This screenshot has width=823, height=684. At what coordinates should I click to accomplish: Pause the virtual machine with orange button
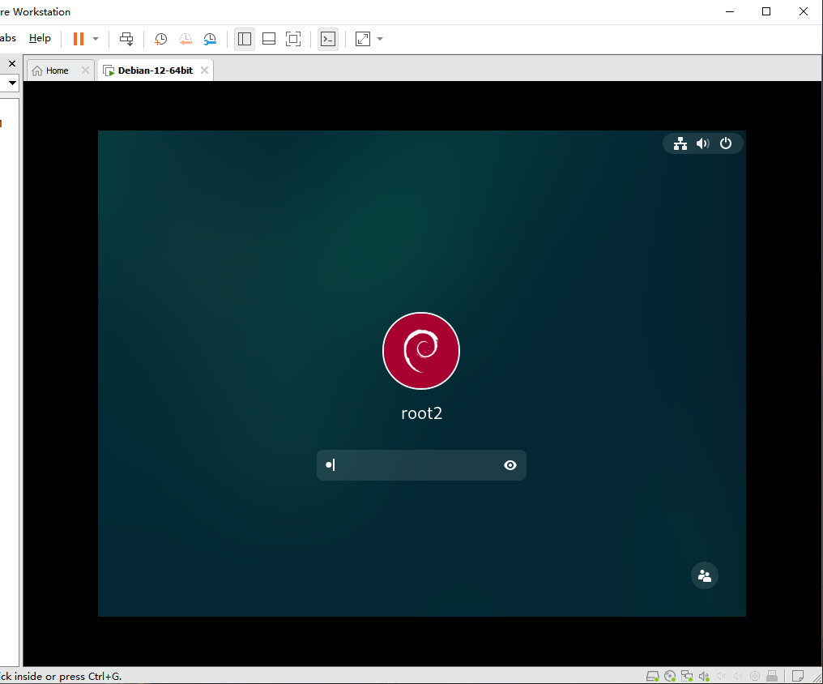tap(79, 39)
